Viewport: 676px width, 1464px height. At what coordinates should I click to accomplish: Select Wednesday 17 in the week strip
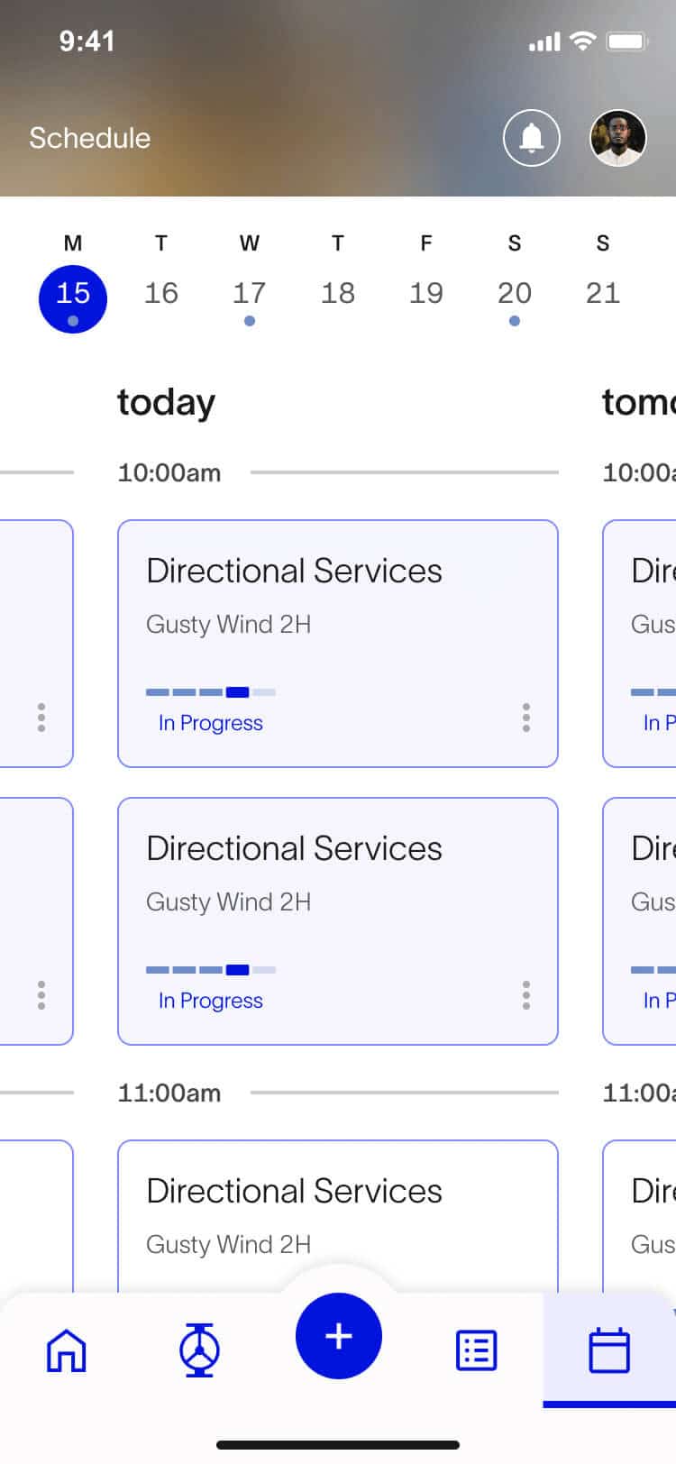250,293
